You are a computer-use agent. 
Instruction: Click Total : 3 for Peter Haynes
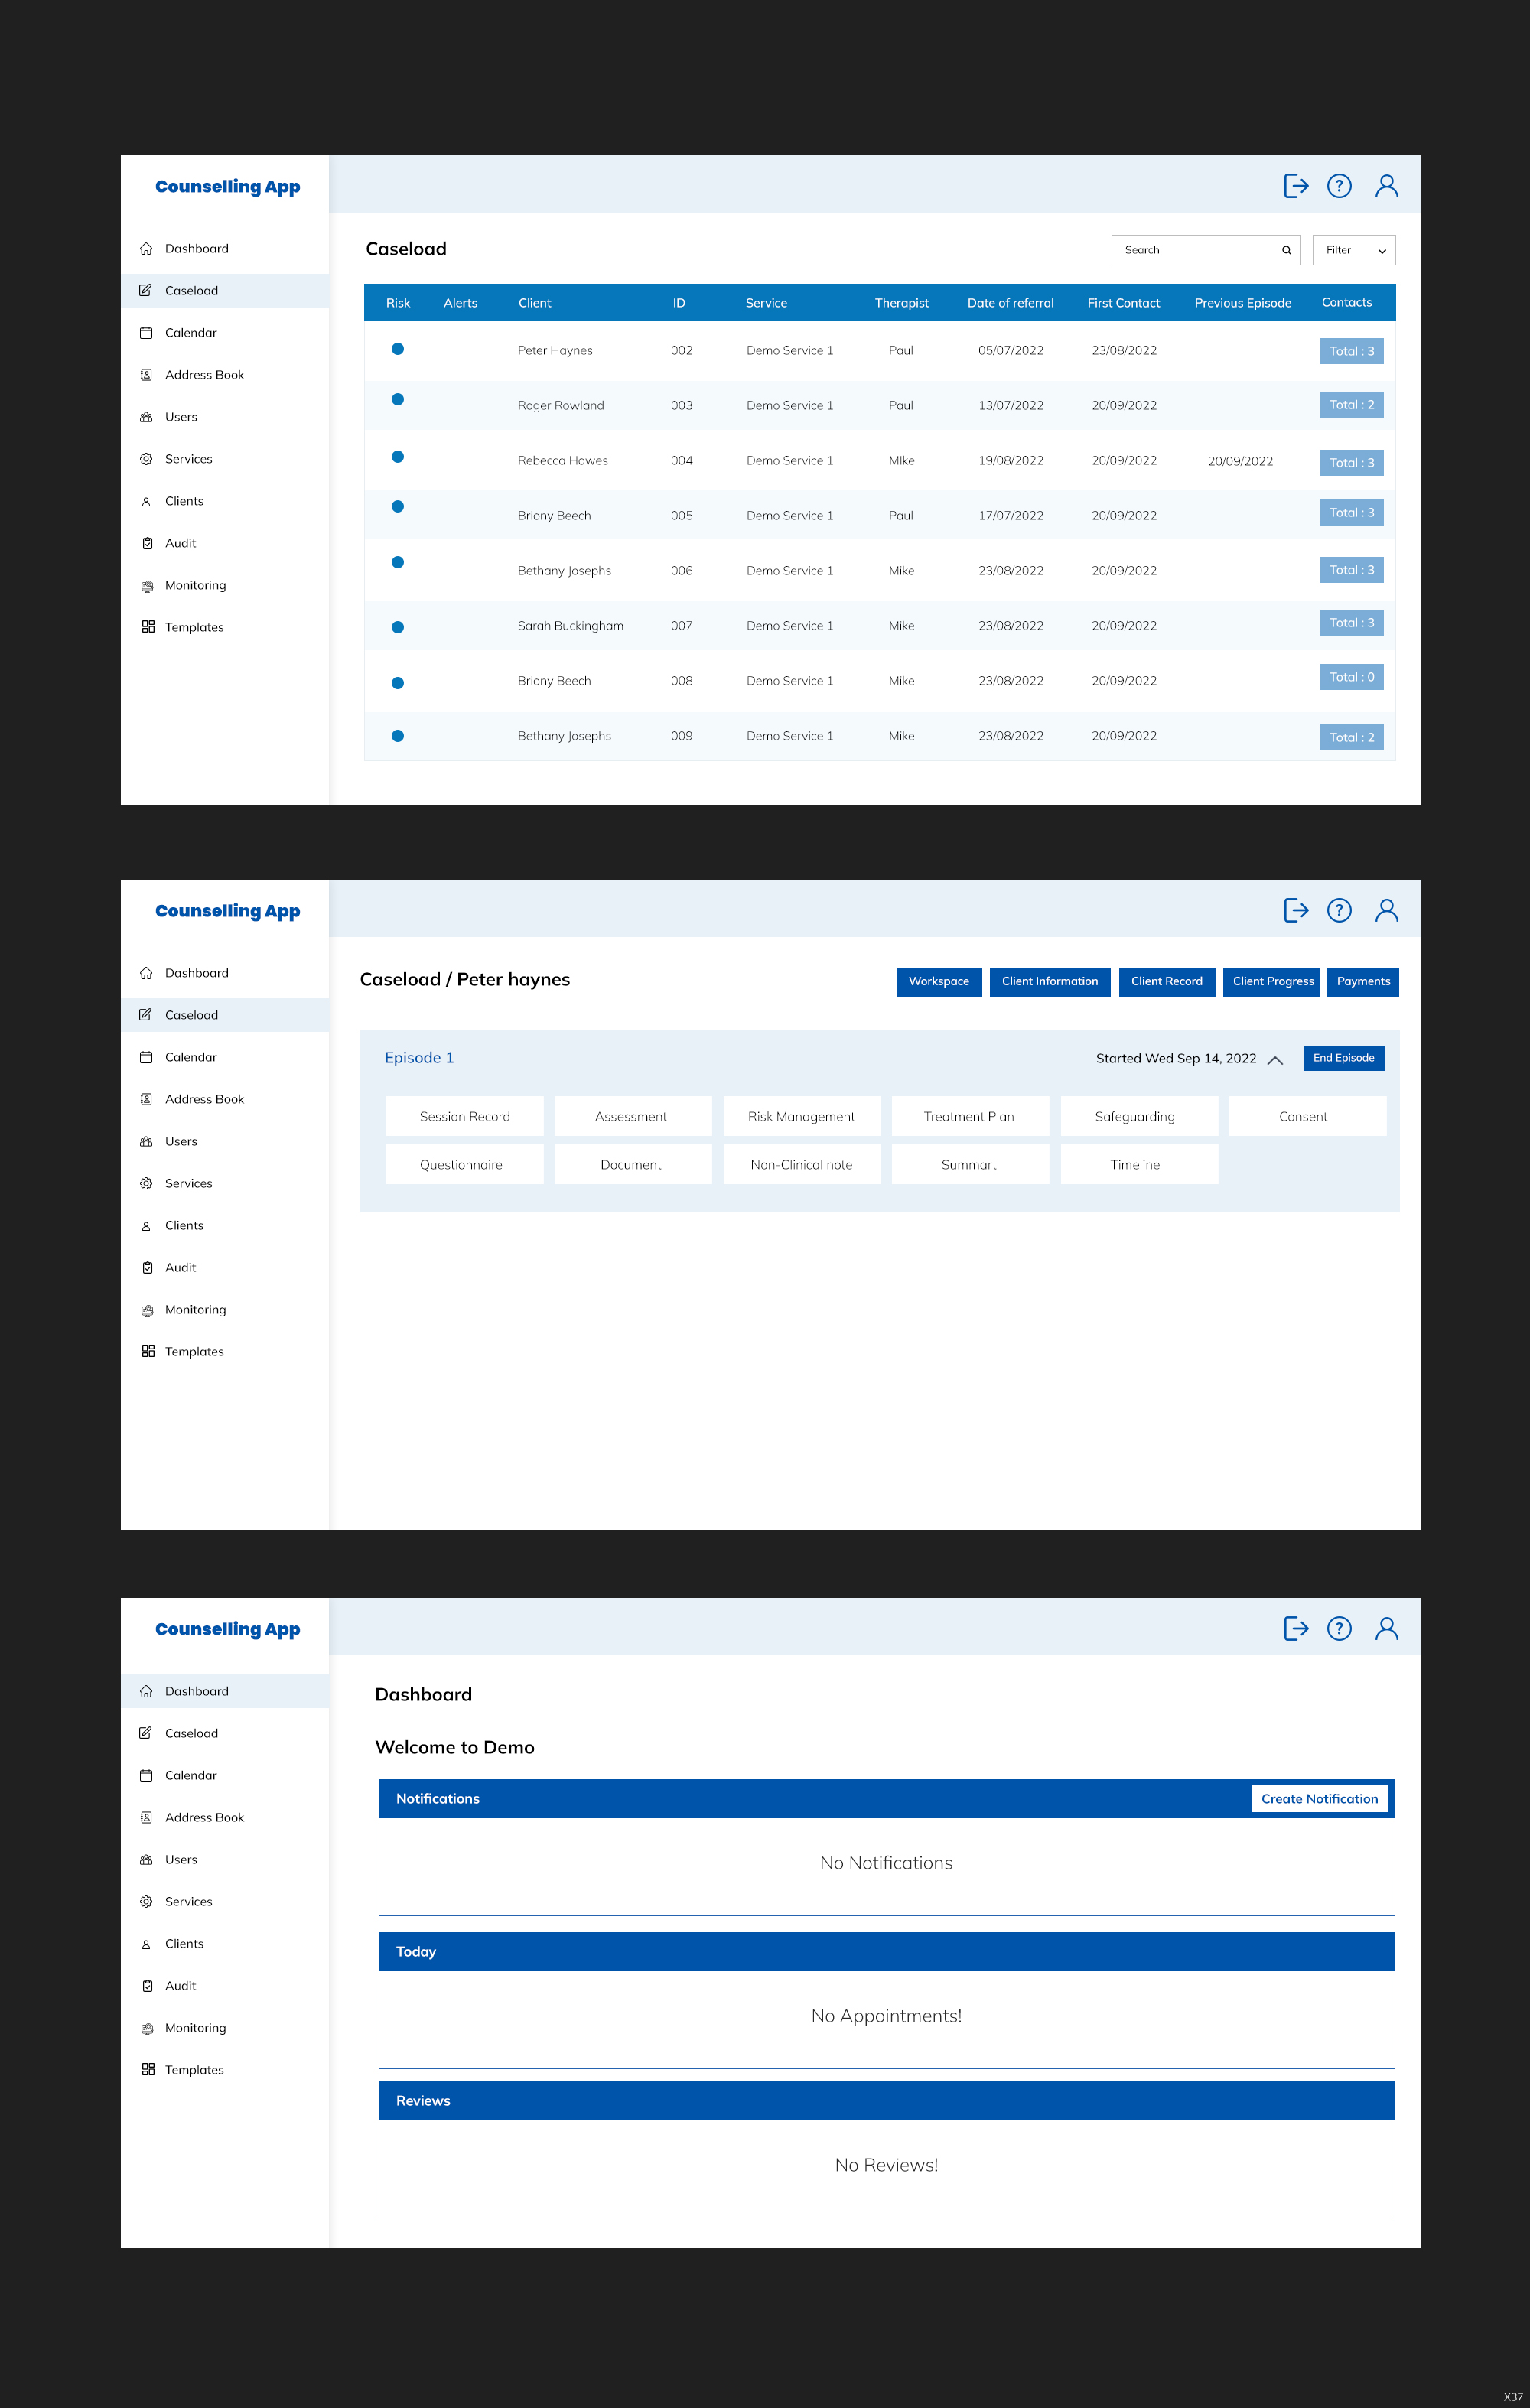[1350, 351]
